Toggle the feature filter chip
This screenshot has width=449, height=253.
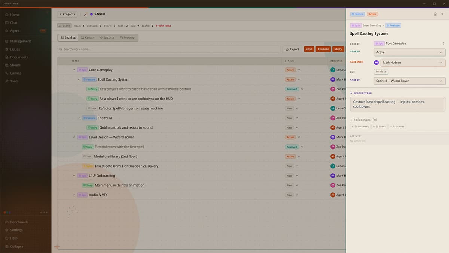323,49
